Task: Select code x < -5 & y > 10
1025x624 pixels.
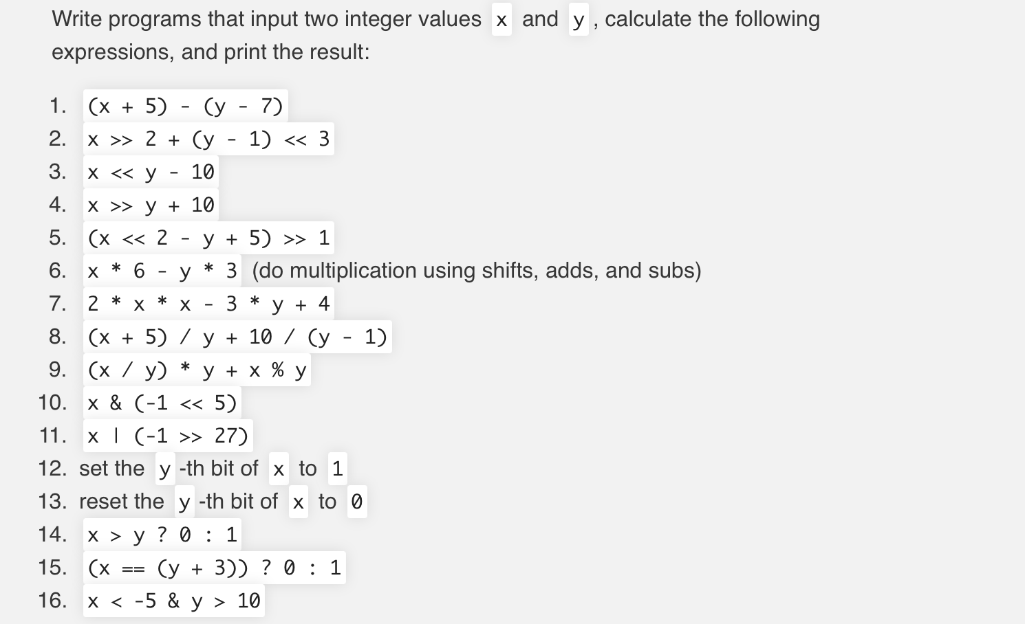Action: tap(174, 601)
